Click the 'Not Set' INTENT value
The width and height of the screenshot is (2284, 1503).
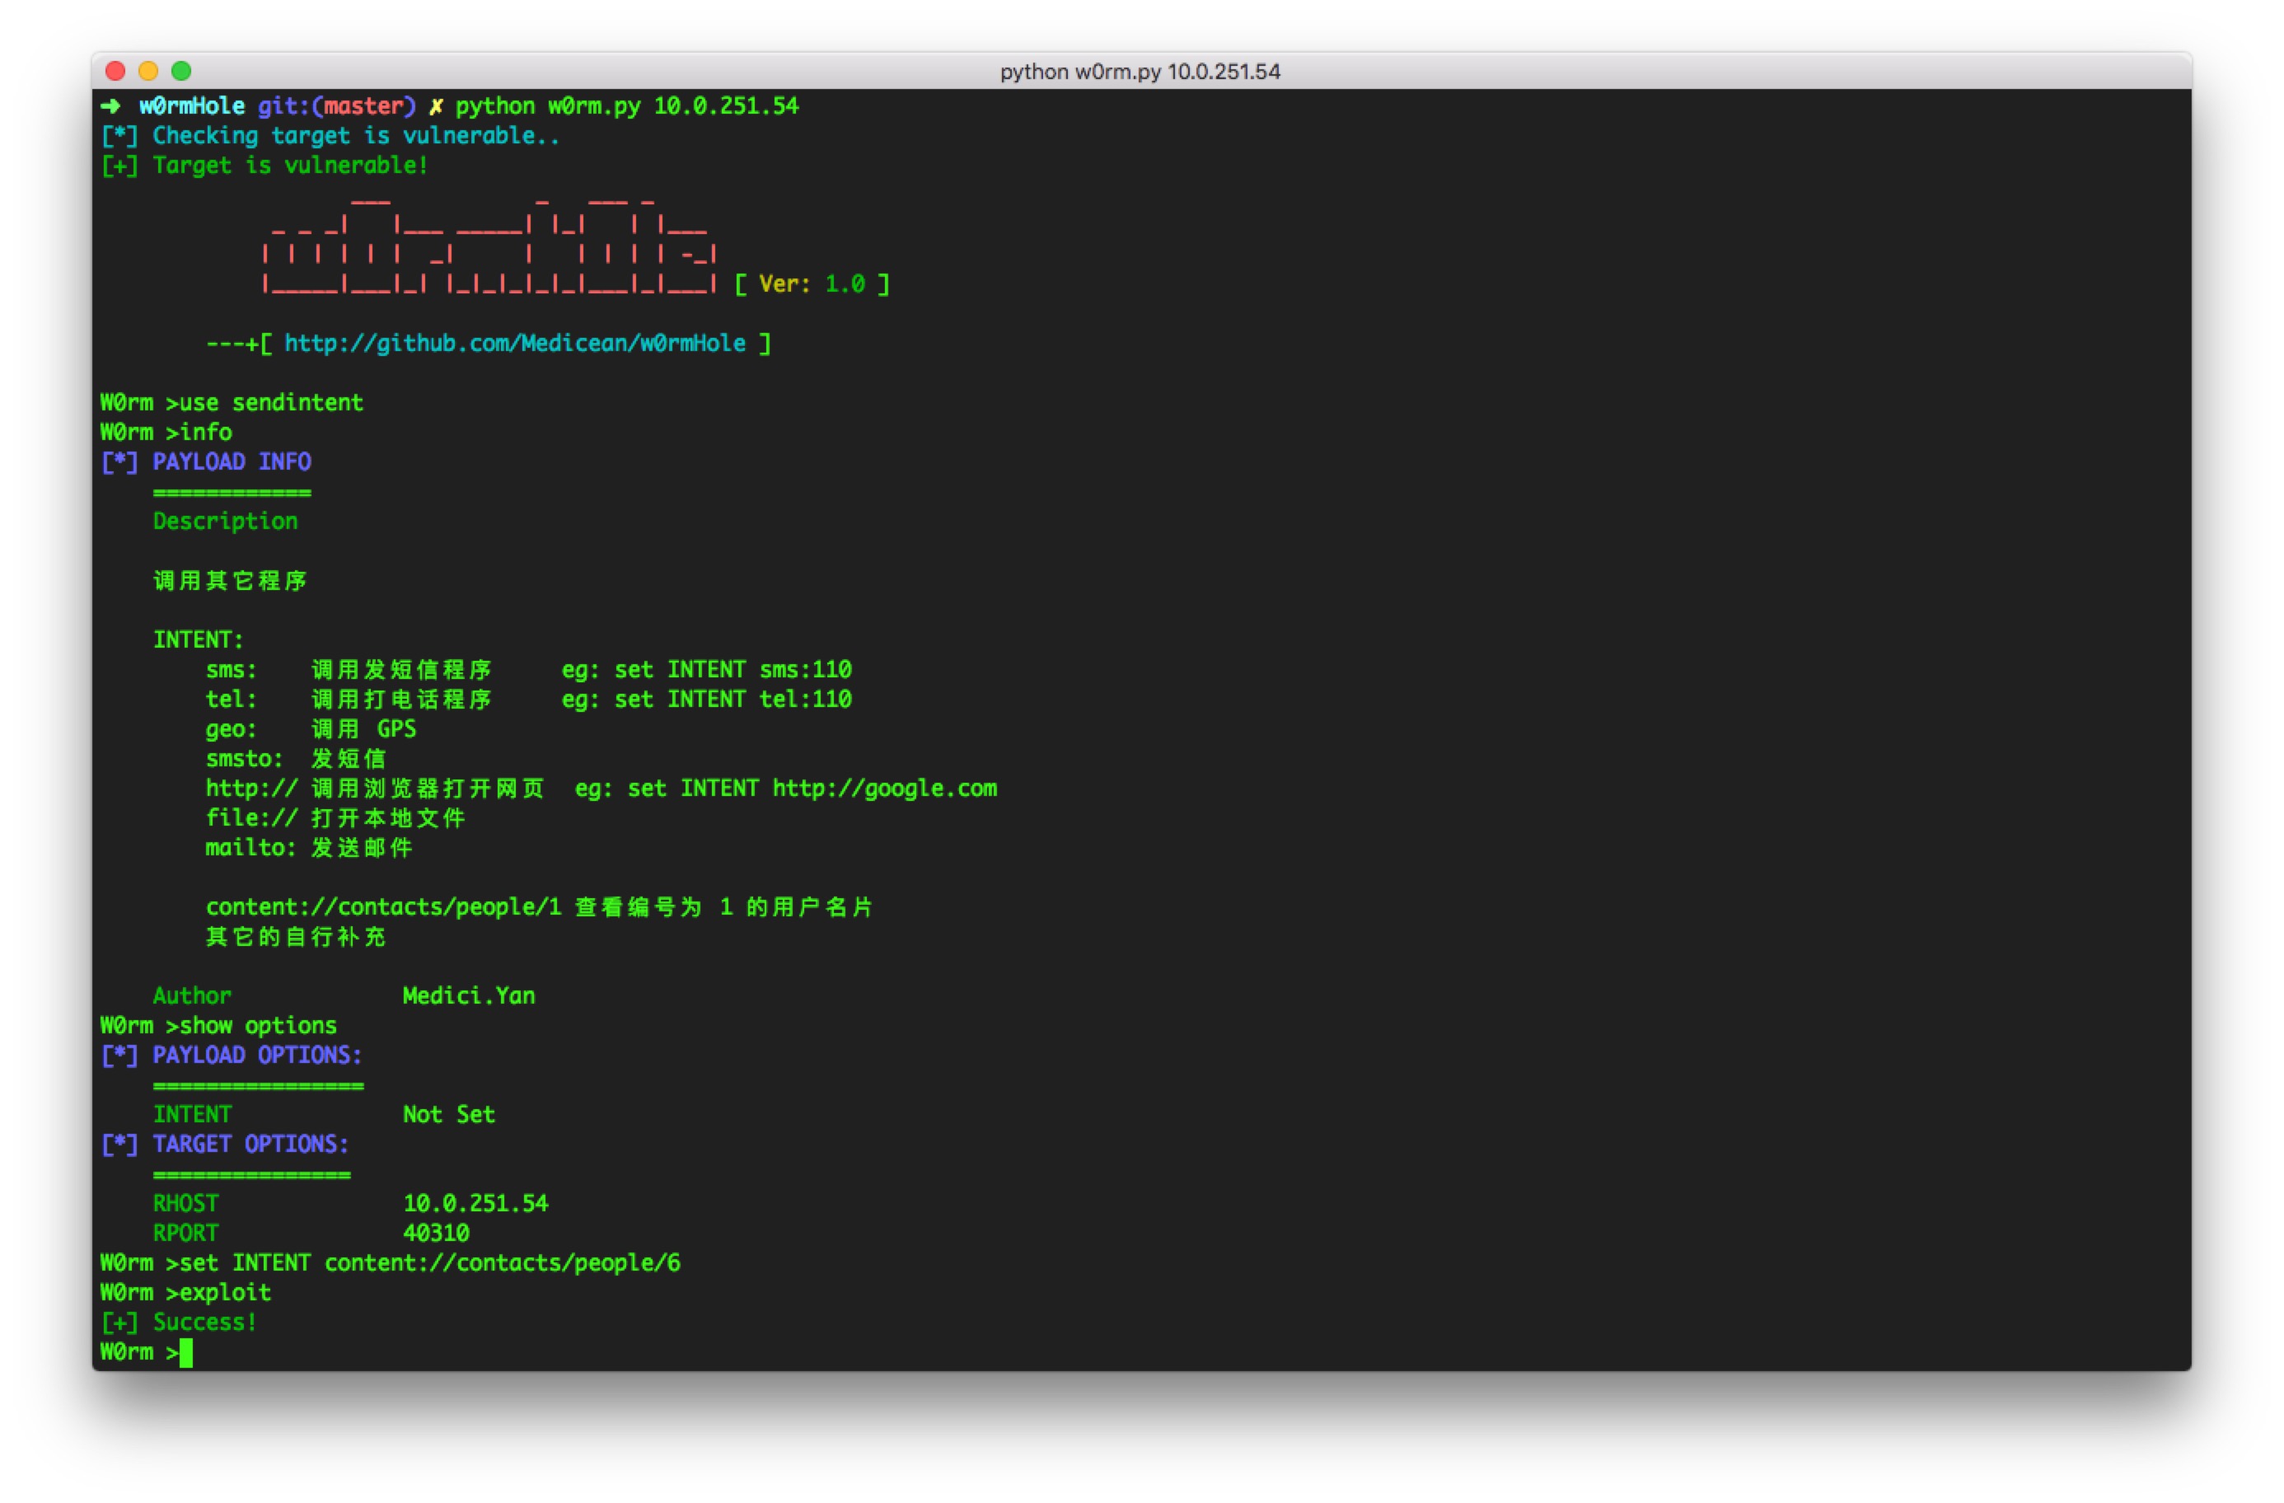coord(448,1114)
